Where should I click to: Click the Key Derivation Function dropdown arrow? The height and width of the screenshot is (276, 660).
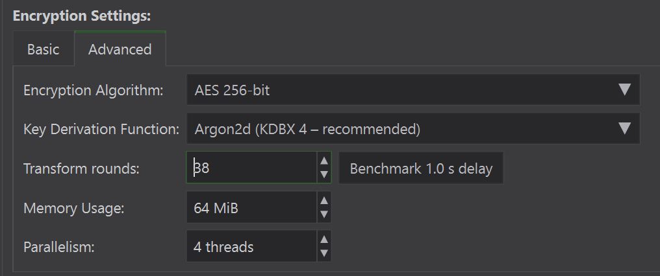coord(624,129)
